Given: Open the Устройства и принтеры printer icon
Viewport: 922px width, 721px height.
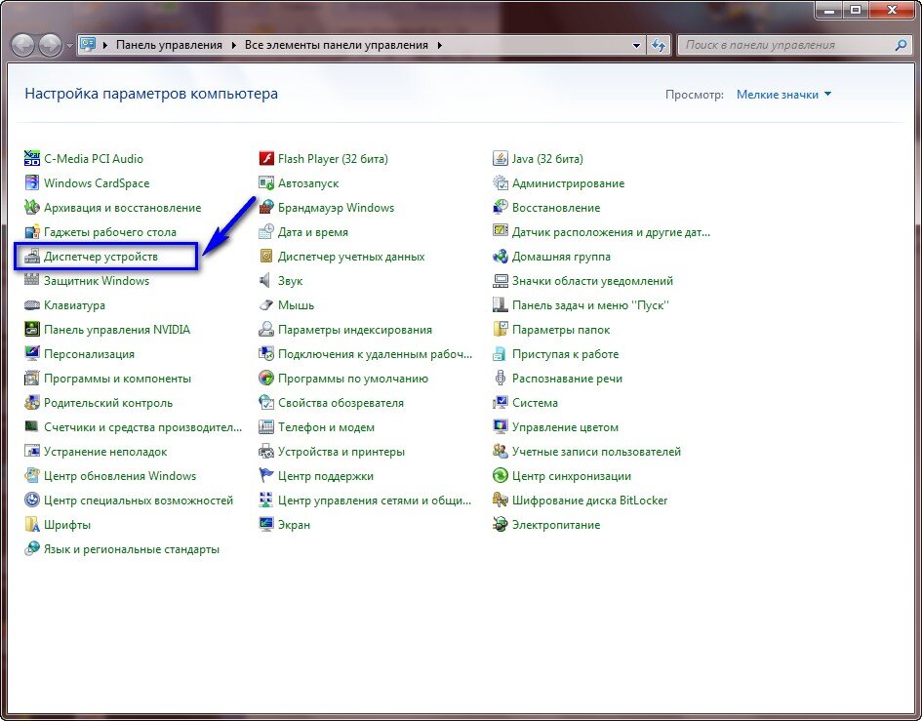Looking at the screenshot, I should pyautogui.click(x=266, y=452).
